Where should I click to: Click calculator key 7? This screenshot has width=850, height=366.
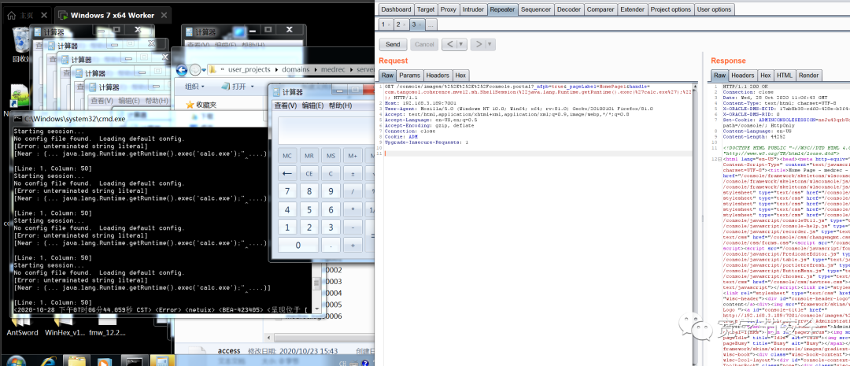tap(287, 191)
